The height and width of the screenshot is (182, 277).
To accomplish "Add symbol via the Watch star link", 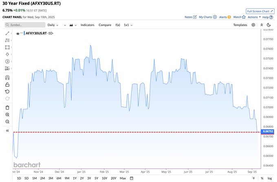I will (x=240, y=17).
